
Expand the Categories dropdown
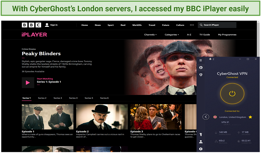172,35
